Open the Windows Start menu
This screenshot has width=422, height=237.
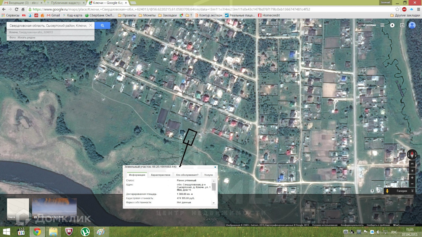[x=6, y=232]
